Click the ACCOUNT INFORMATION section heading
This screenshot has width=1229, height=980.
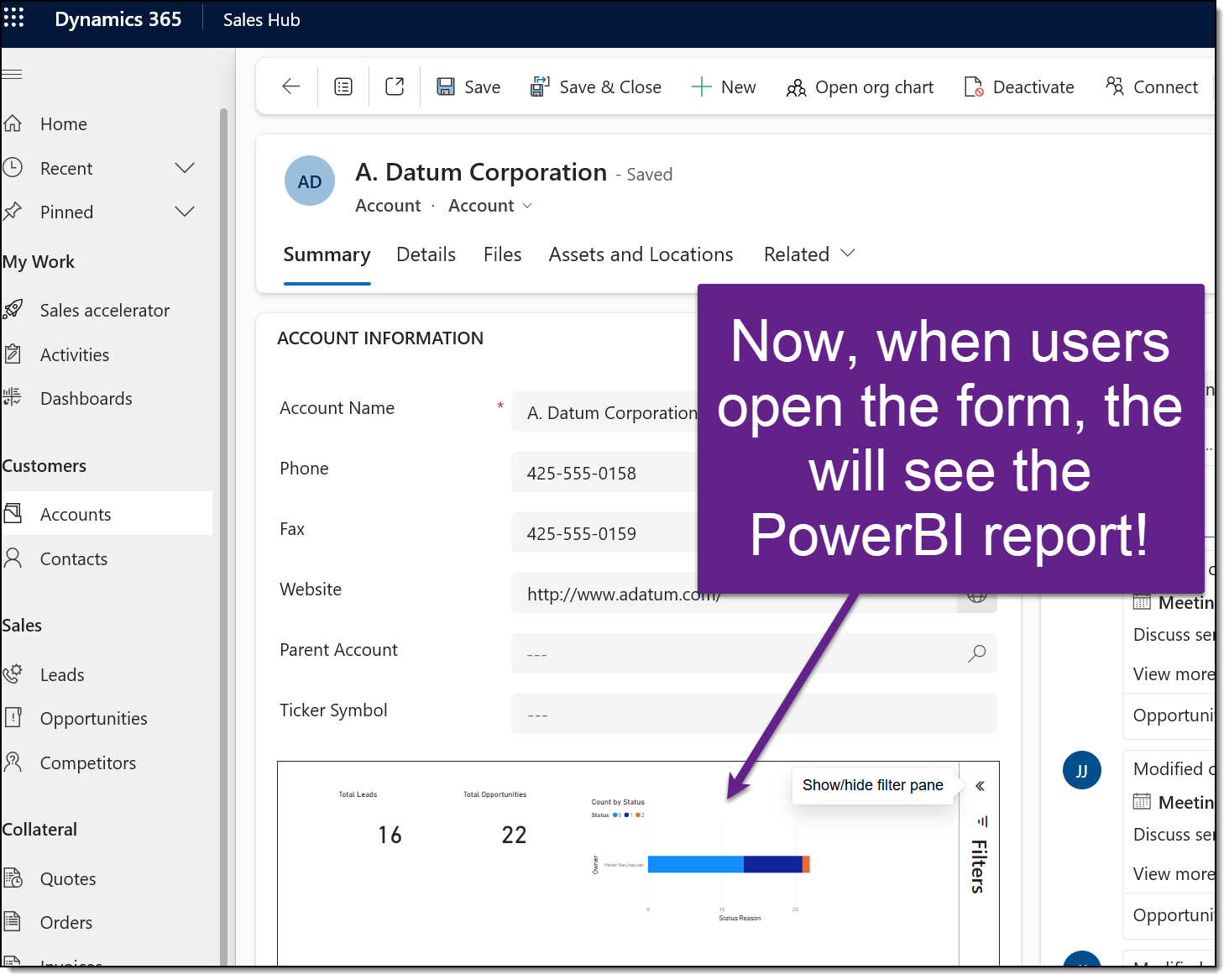tap(380, 338)
